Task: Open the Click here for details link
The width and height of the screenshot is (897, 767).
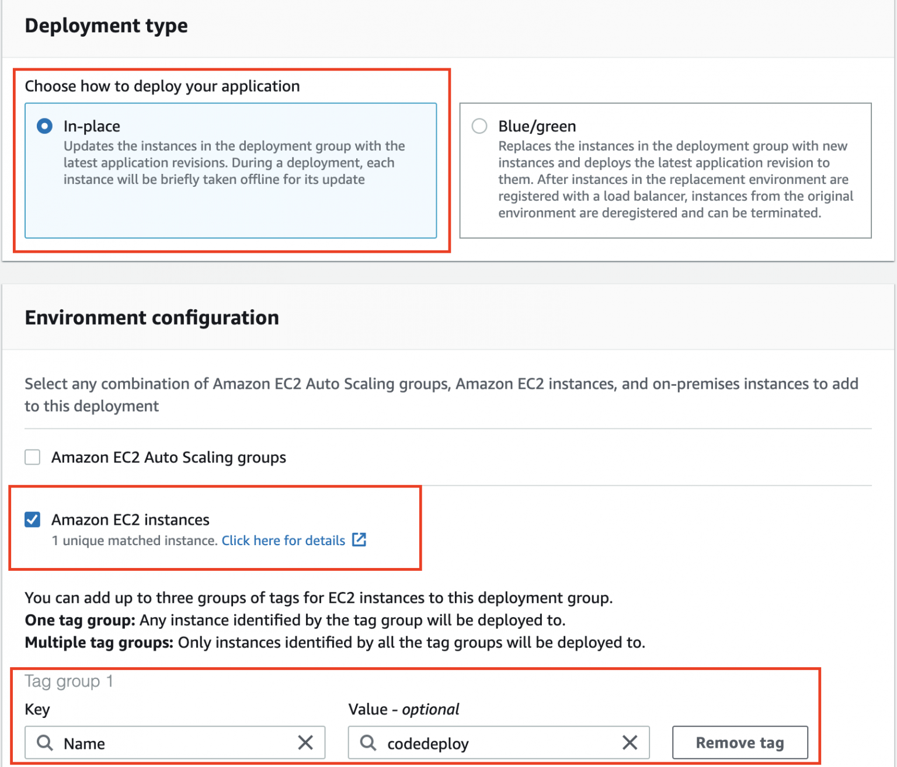Action: [x=283, y=540]
